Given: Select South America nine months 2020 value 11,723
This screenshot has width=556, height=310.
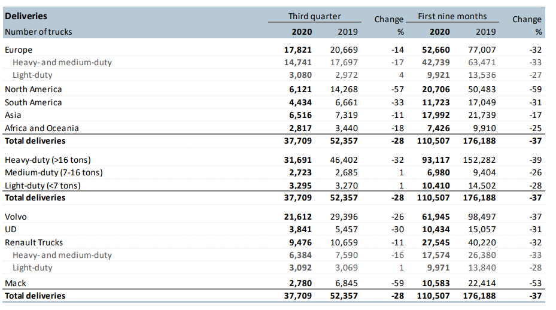Looking at the screenshot, I should tap(436, 102).
